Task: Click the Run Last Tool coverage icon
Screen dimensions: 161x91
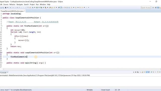Action: [41, 8]
